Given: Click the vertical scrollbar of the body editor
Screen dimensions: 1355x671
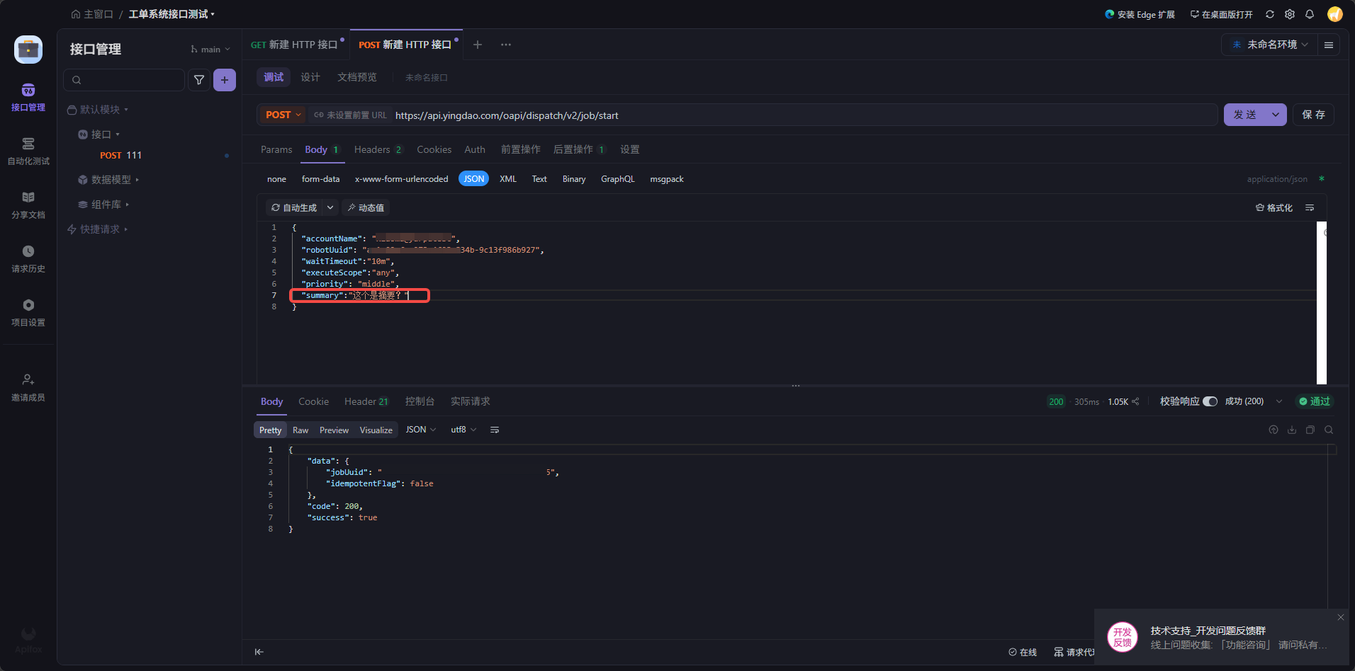Looking at the screenshot, I should pos(1321,303).
